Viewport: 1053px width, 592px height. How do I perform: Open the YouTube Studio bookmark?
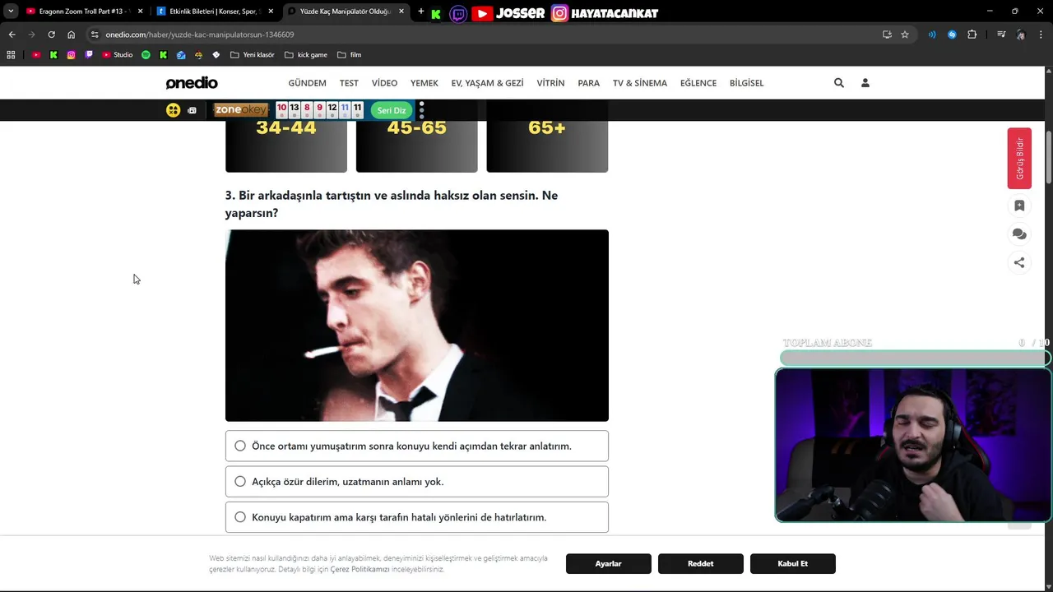tap(118, 55)
